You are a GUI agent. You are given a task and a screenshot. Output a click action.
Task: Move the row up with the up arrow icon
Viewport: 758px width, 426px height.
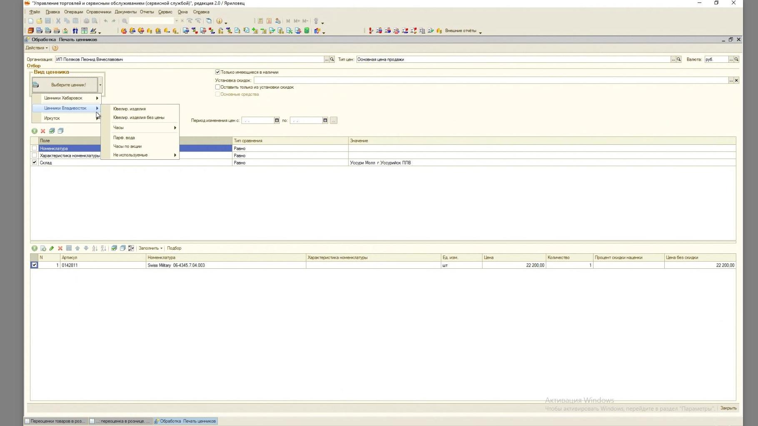pos(77,248)
